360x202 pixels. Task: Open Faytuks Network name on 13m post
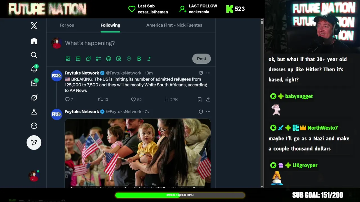82,73
